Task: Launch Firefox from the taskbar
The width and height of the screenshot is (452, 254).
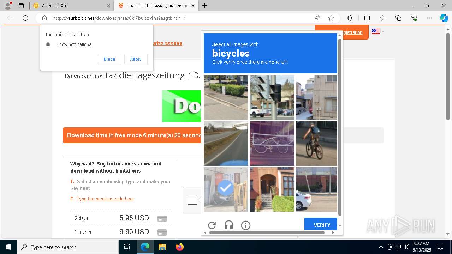Action: [179, 247]
